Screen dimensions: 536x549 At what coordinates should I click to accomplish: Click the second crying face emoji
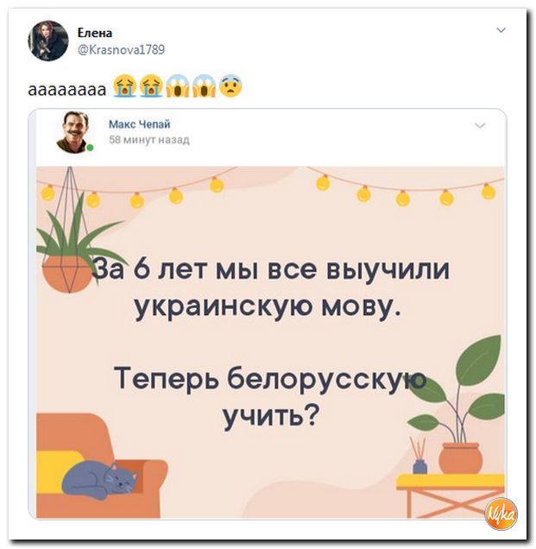pyautogui.click(x=151, y=85)
